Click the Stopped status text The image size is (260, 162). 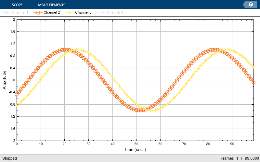pyautogui.click(x=9, y=158)
